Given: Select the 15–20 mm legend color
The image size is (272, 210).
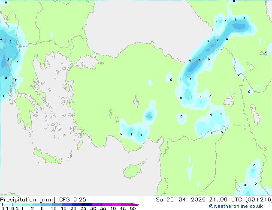Looking at the screenshot, I should [x=67, y=204].
